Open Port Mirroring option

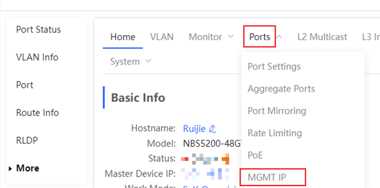coord(277,111)
